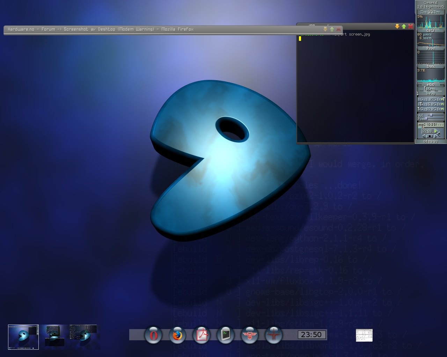This screenshot has width=447, height=357.
Task: Click the eth0 network panel label
Action: point(431,84)
